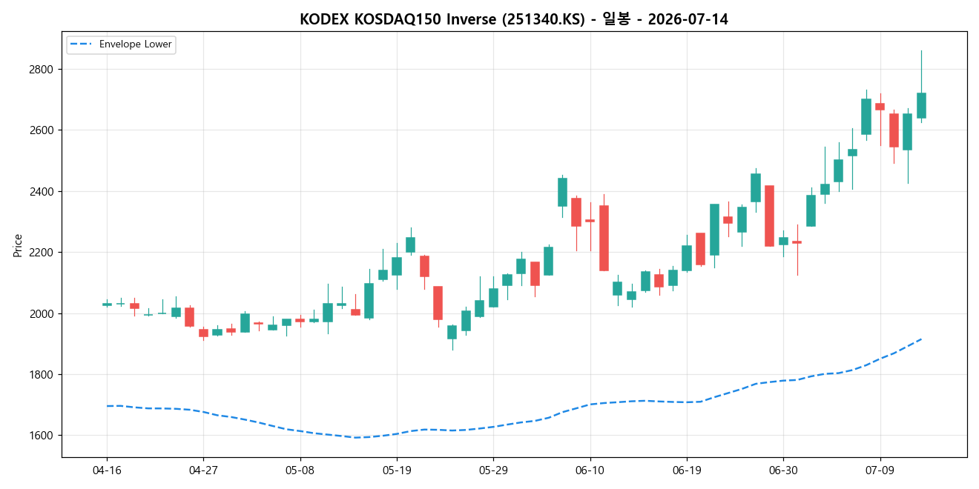Click the green candle above 05-19
The width and height of the screenshot is (979, 489).
[x=397, y=266]
